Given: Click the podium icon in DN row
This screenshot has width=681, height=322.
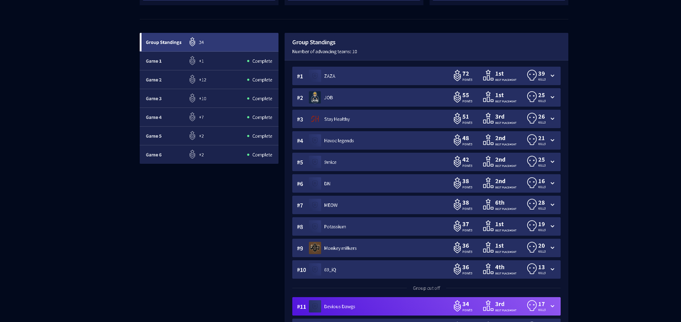Looking at the screenshot, I should pyautogui.click(x=488, y=183).
